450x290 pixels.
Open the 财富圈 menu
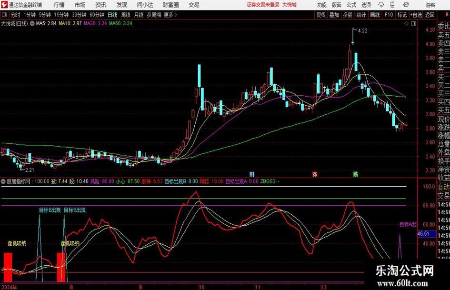coord(170,5)
